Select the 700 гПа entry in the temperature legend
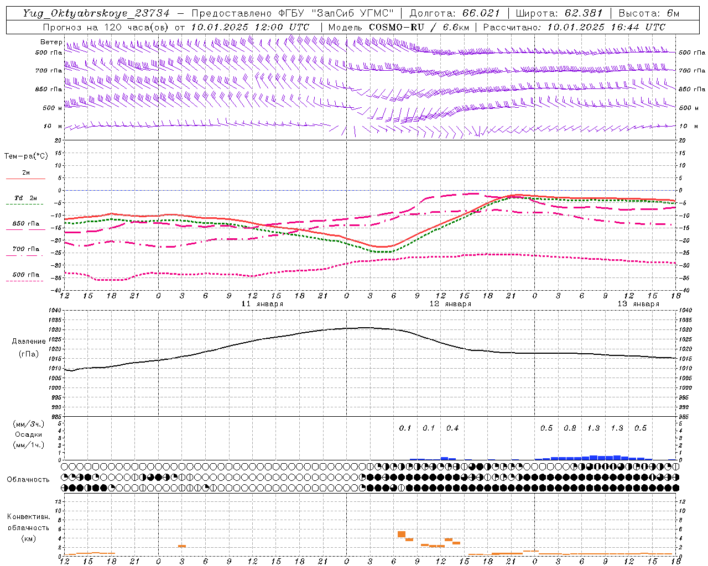This screenshot has width=708, height=566. coord(26,249)
